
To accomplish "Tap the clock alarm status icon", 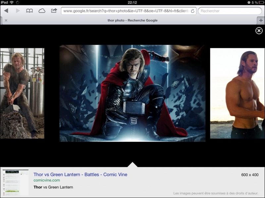I will 249,2.
